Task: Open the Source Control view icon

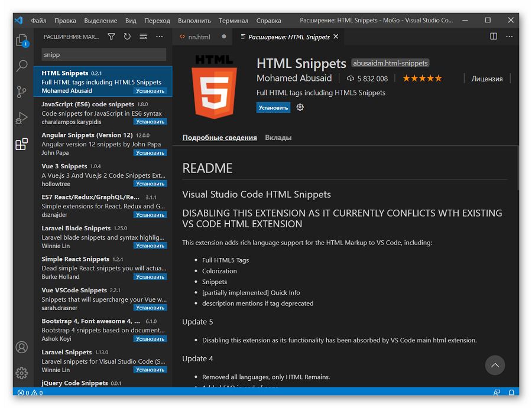Action: tap(22, 92)
